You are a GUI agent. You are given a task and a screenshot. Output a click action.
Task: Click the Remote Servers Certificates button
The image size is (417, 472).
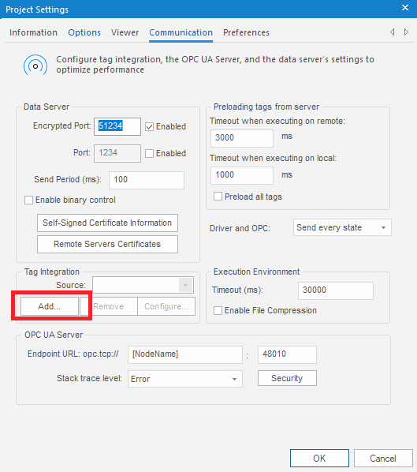tap(107, 244)
